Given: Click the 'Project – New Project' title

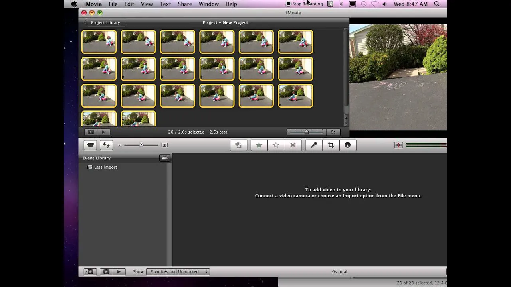Looking at the screenshot, I should tap(225, 22).
